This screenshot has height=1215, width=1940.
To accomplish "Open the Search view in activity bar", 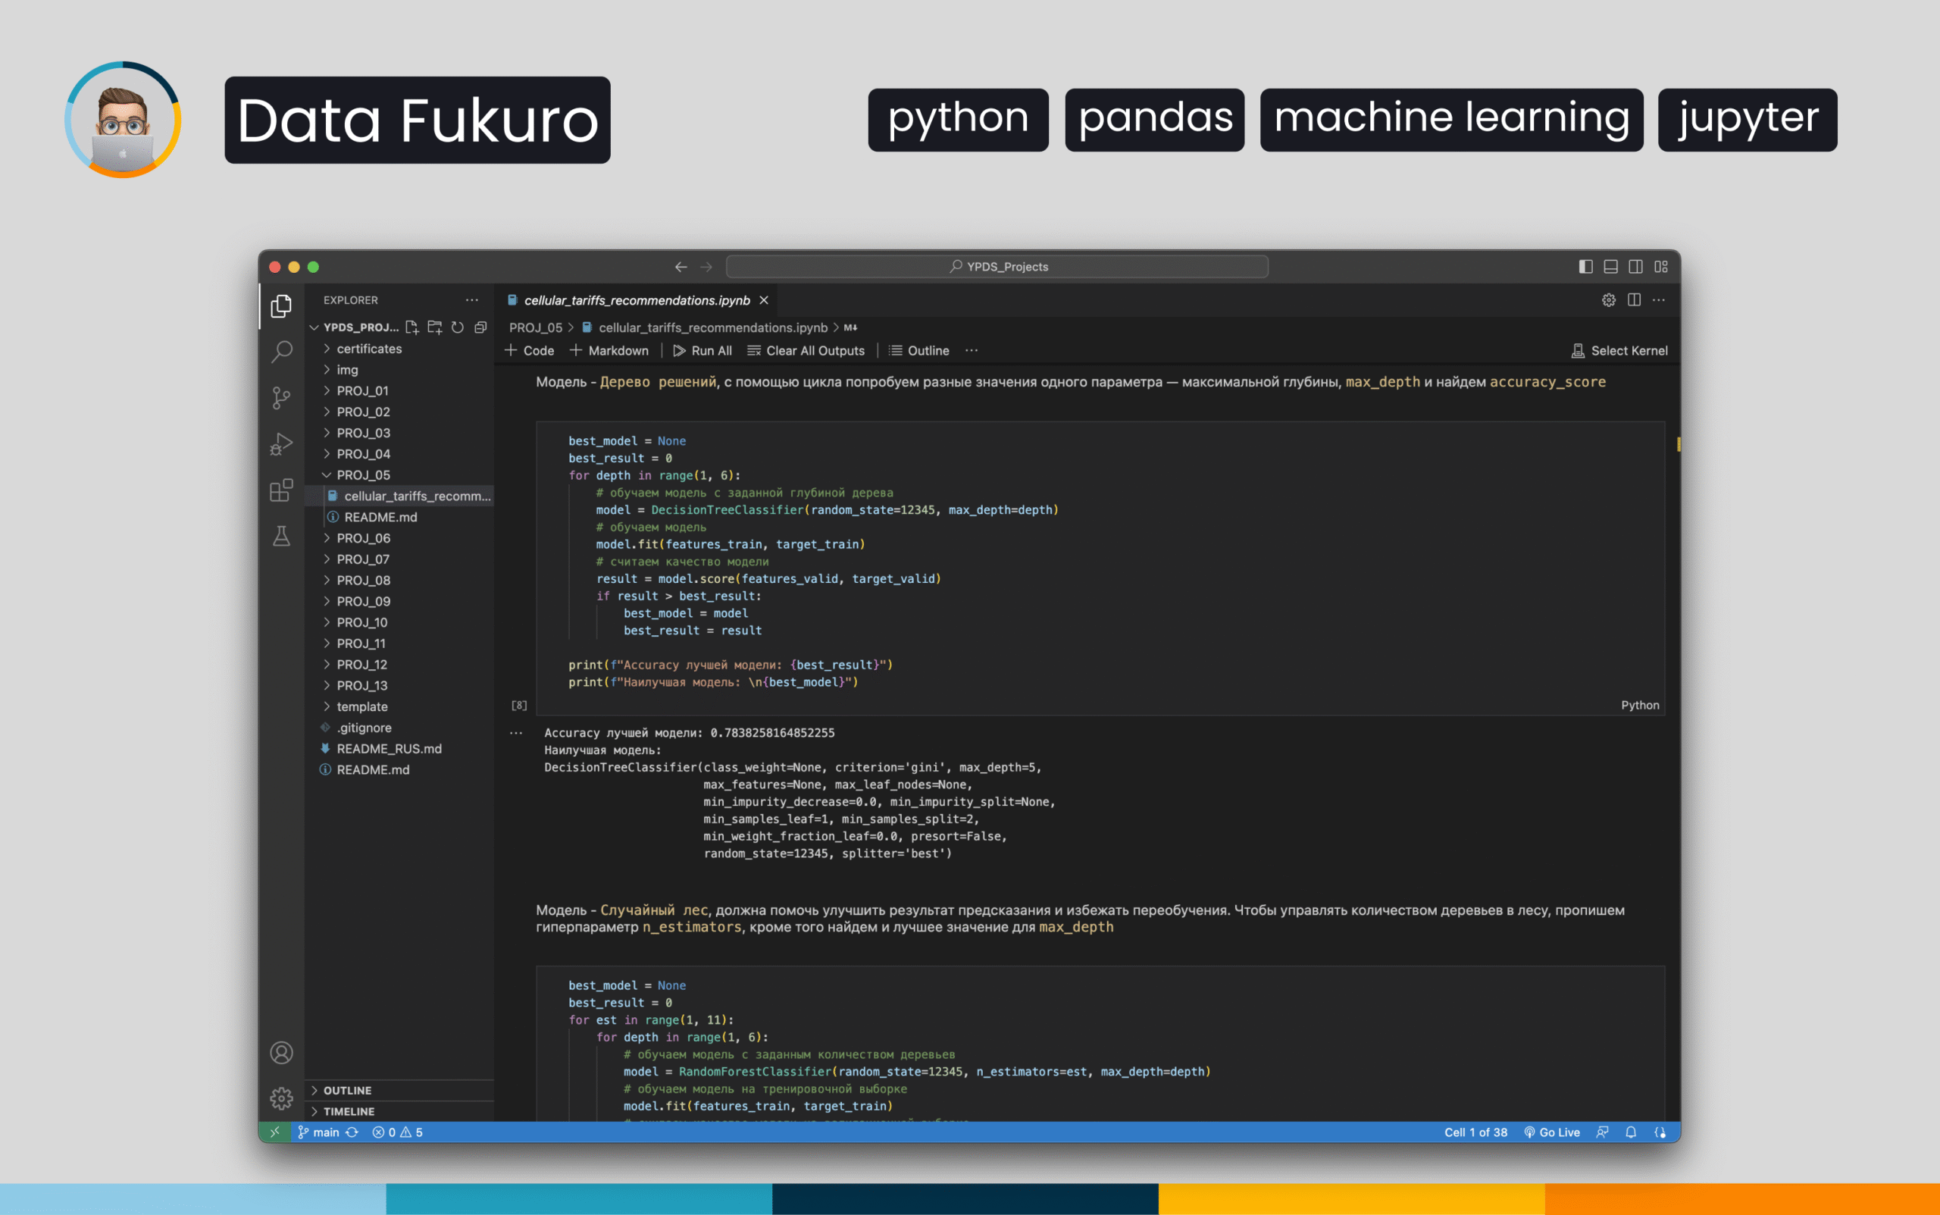I will [281, 351].
